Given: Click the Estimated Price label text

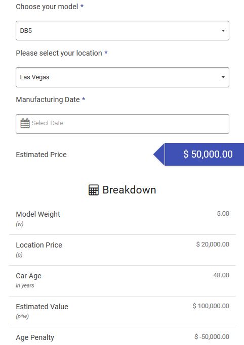Looking at the screenshot, I should pos(41,155).
